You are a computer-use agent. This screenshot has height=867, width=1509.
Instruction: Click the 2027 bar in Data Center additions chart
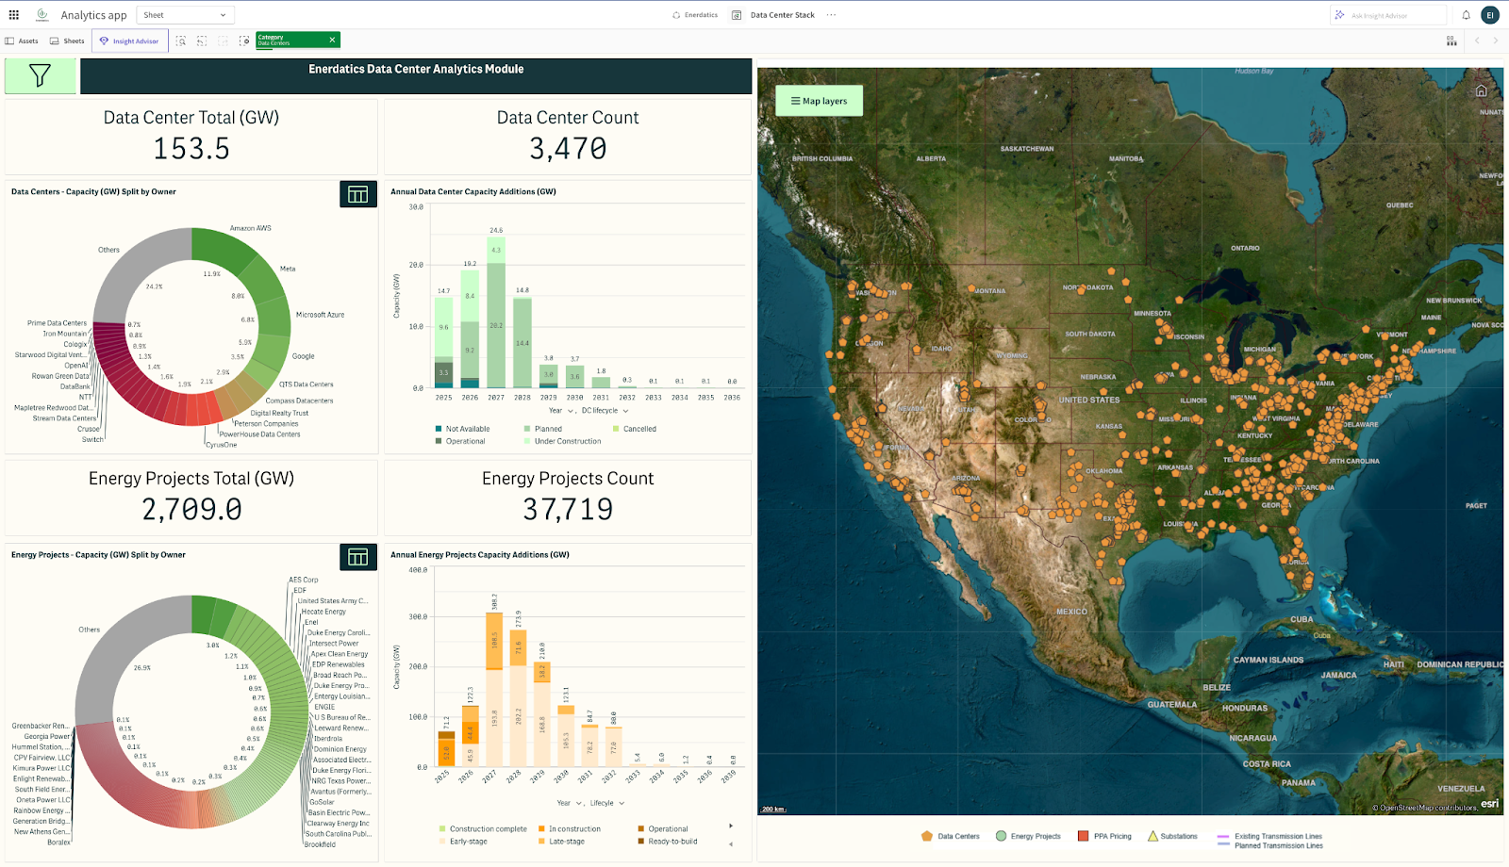tap(496, 312)
